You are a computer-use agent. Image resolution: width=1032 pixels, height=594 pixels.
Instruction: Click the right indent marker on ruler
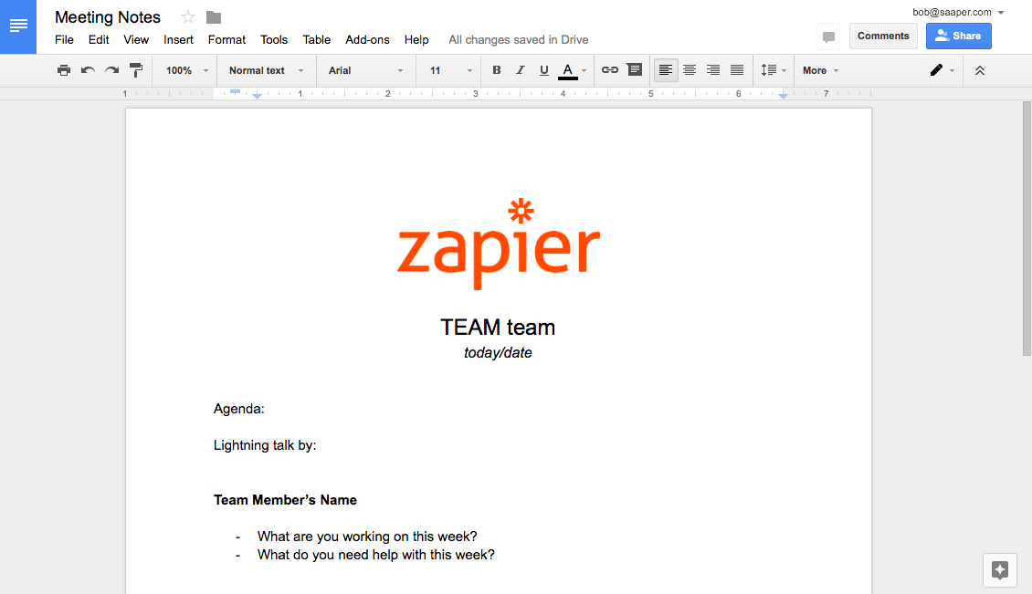(783, 96)
